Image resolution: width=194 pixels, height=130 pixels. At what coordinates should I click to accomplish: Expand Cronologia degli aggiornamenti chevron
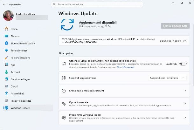click(185, 91)
